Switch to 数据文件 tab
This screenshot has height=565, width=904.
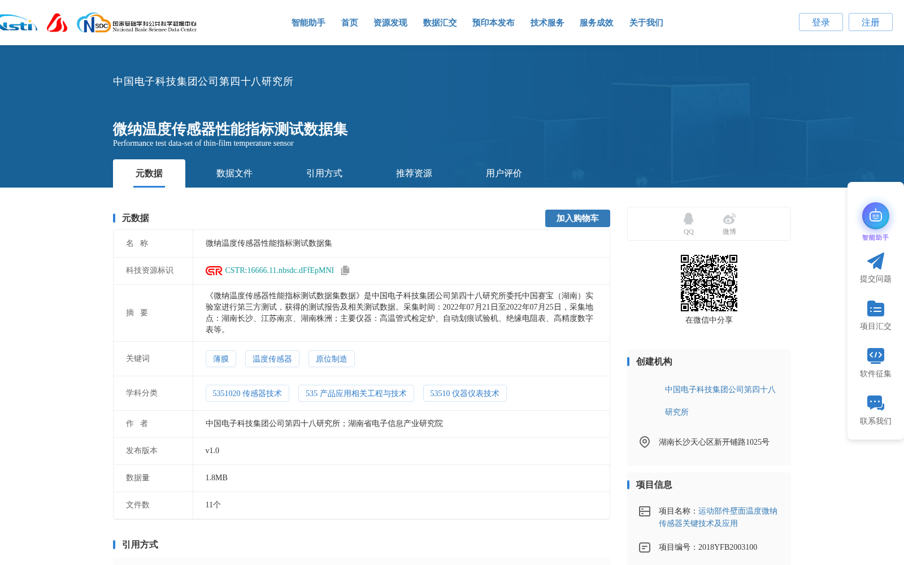tap(234, 173)
